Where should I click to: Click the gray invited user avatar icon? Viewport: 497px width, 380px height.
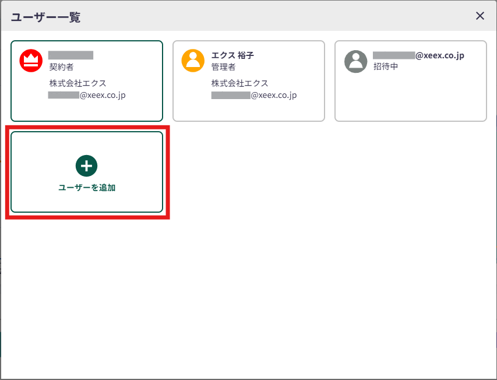(355, 61)
